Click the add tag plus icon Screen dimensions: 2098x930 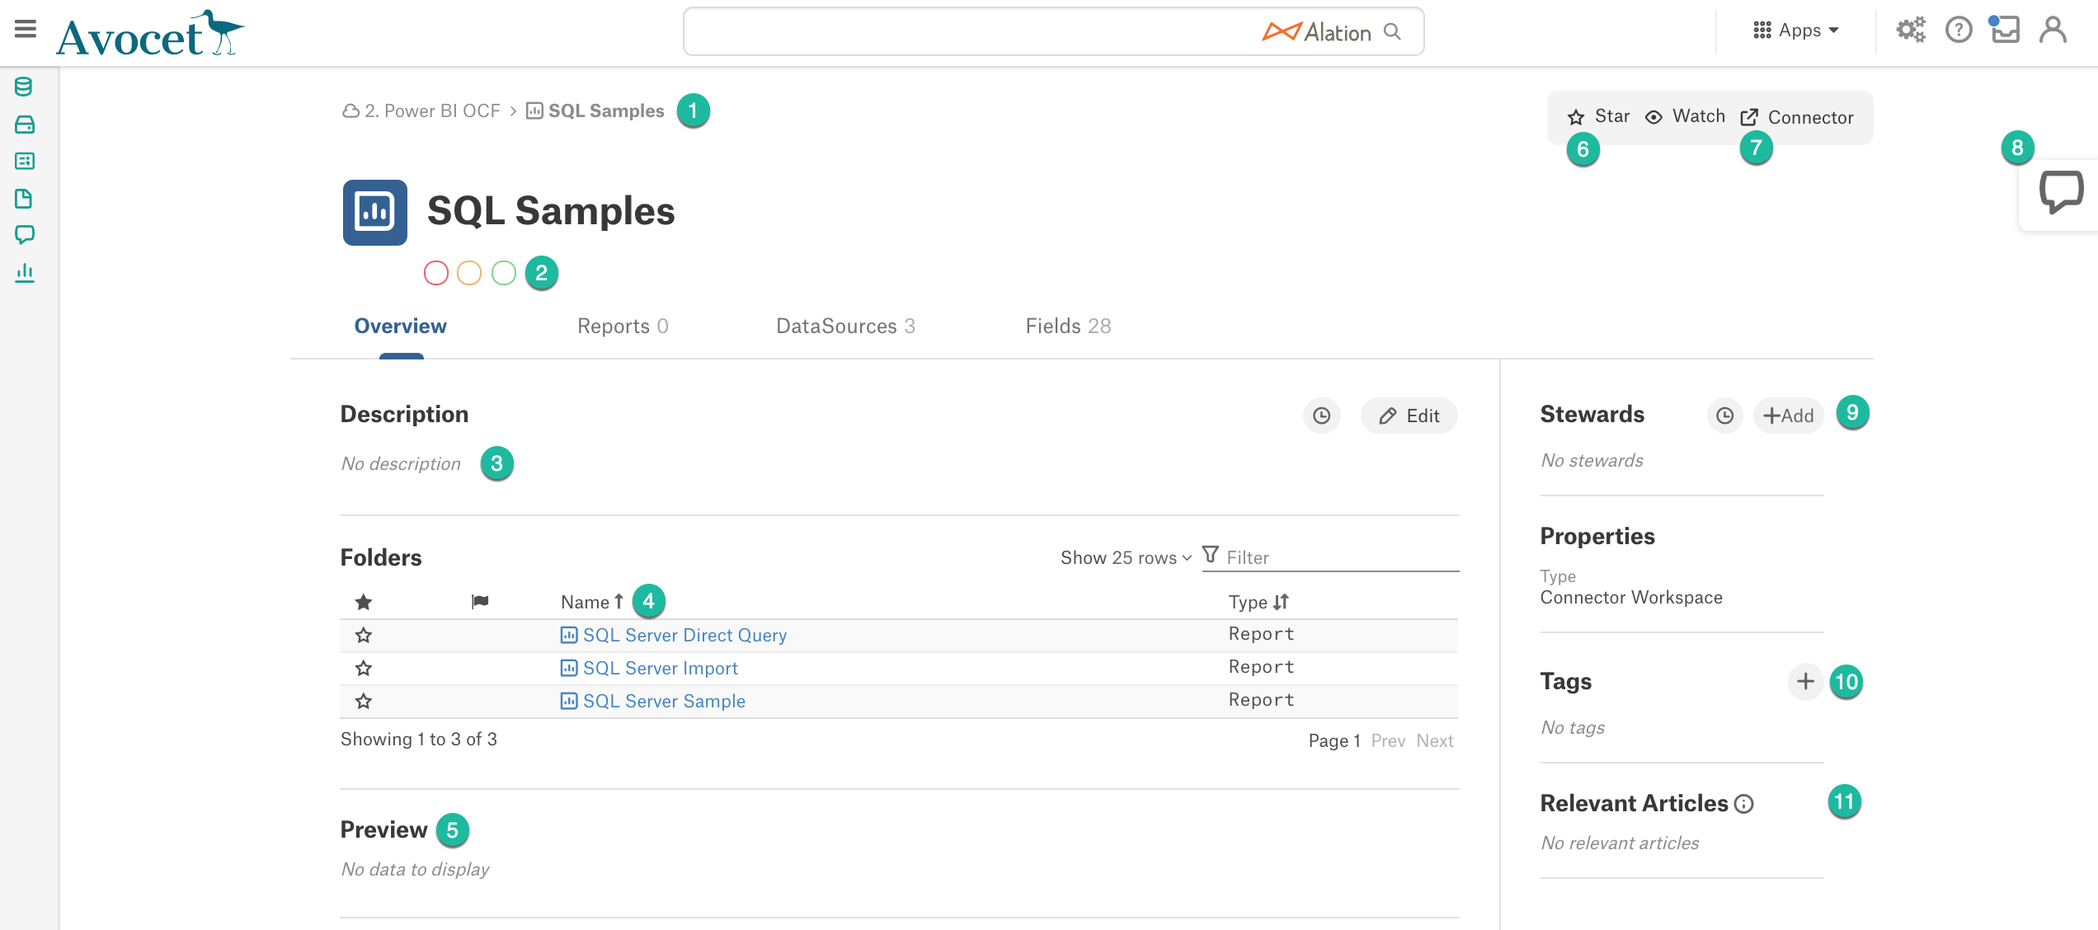1805,682
